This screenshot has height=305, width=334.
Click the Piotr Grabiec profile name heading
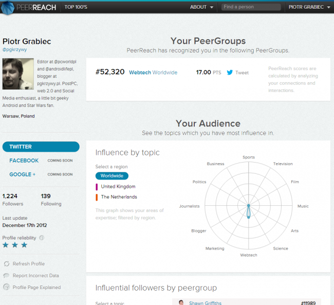coord(27,41)
